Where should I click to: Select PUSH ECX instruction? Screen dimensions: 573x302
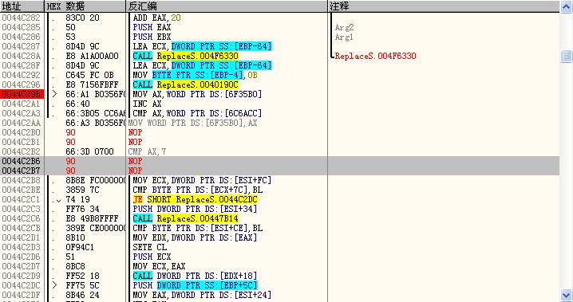point(152,257)
